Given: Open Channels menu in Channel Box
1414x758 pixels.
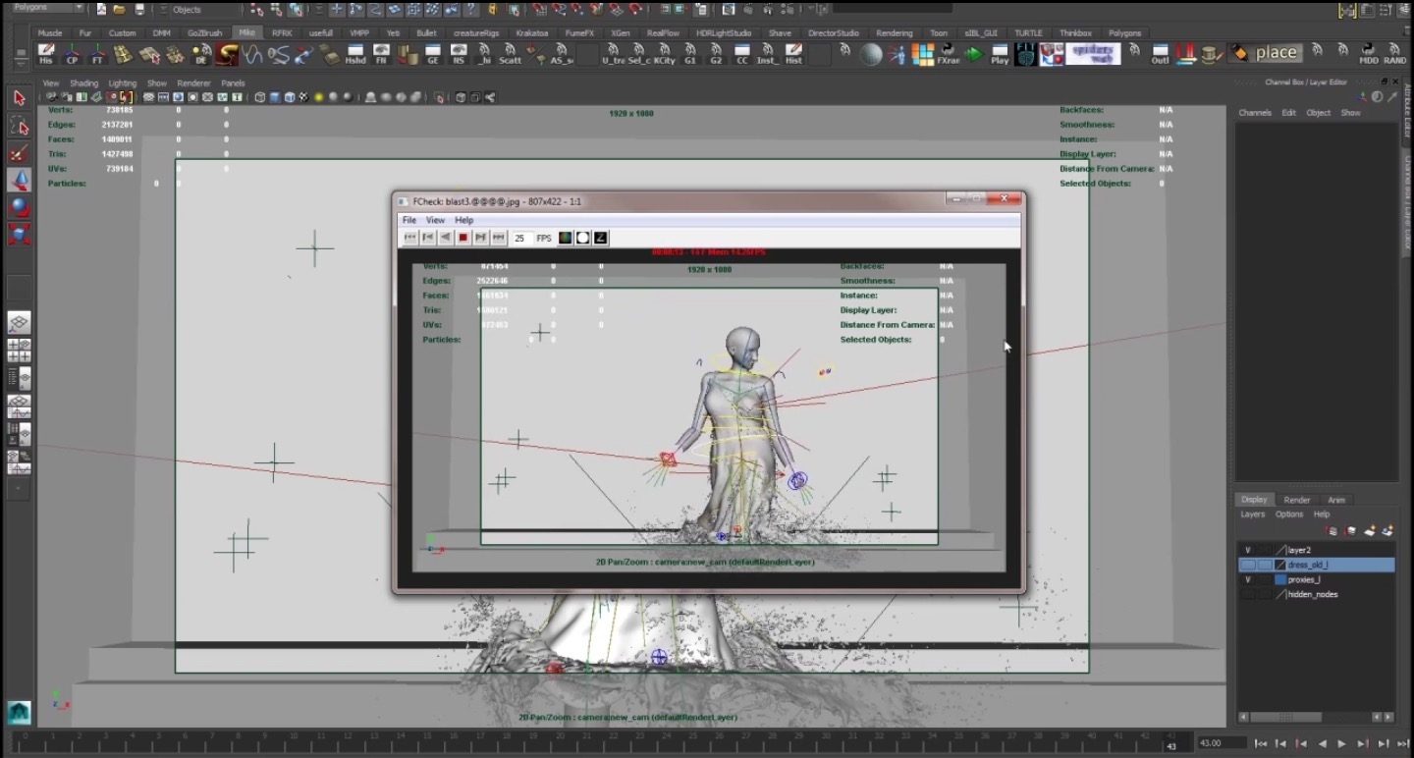Looking at the screenshot, I should 1255,113.
